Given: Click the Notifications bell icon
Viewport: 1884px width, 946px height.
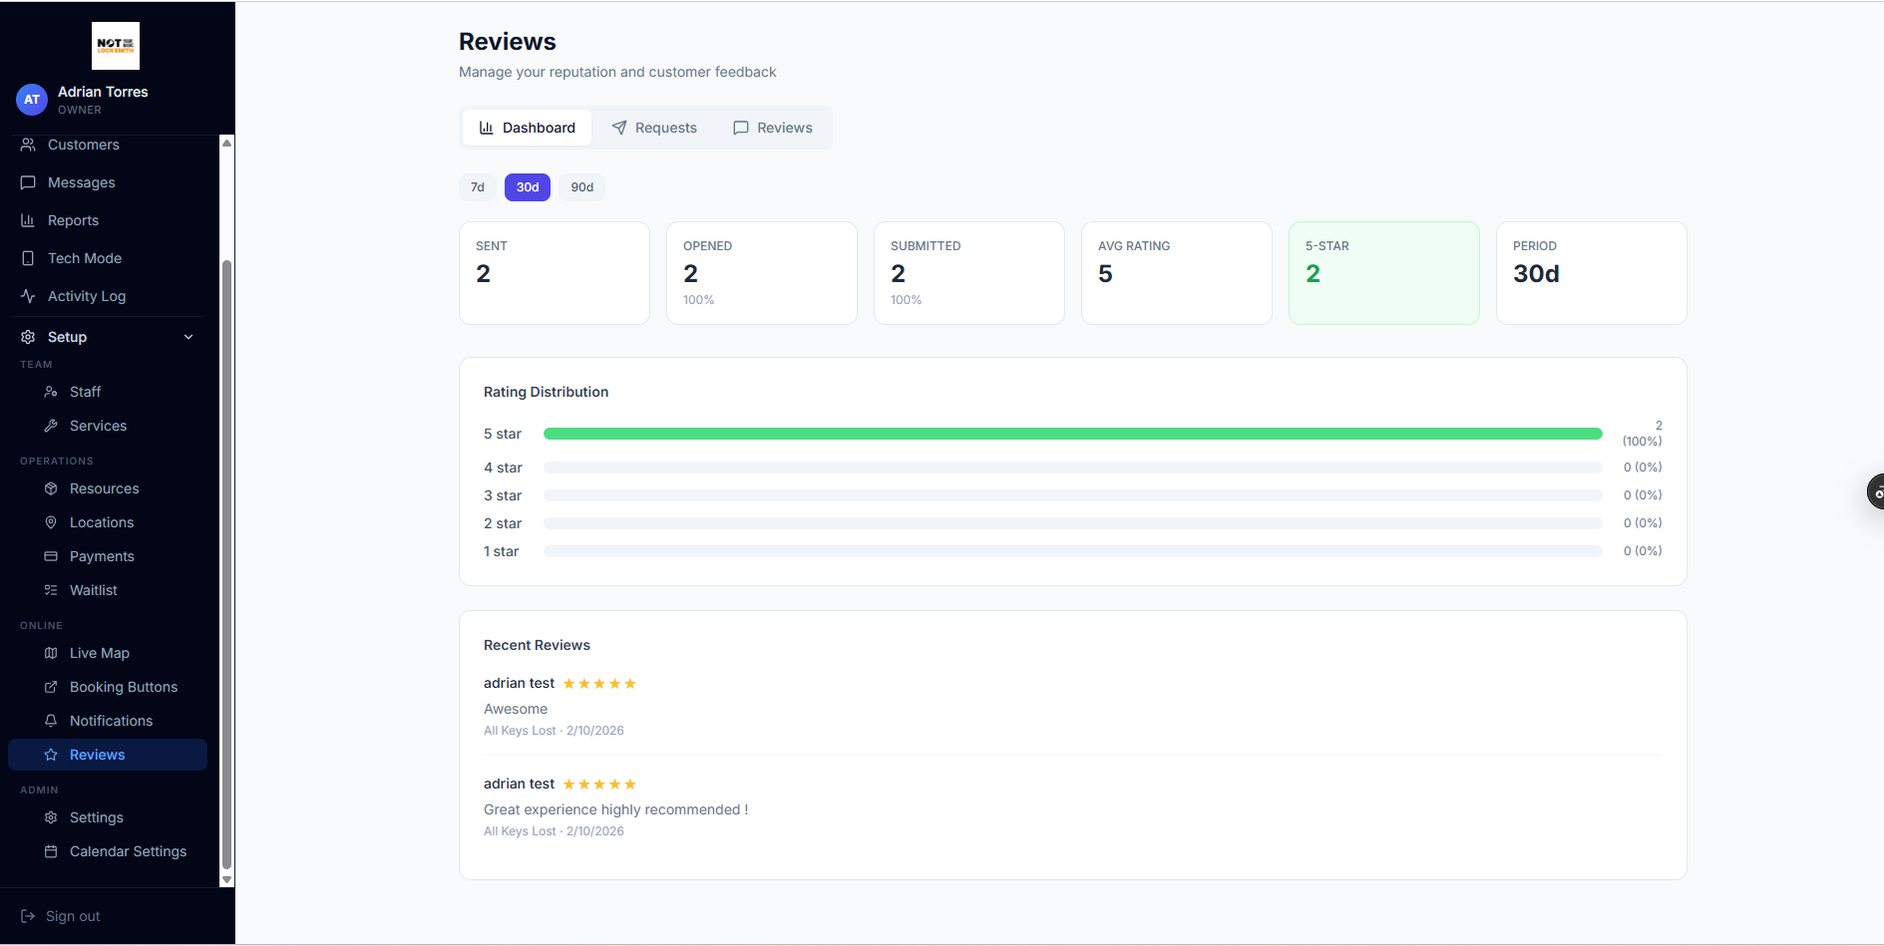Looking at the screenshot, I should (51, 721).
